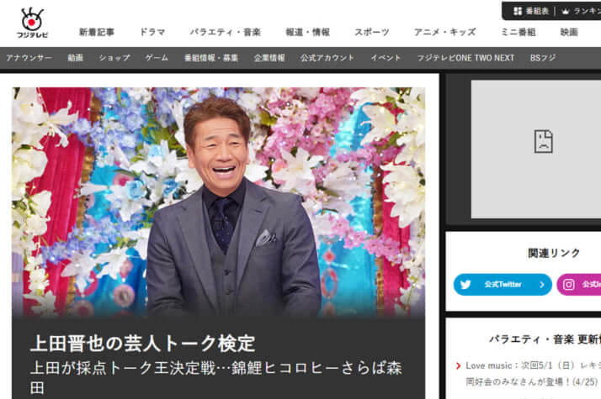This screenshot has height=399, width=601.
Task: Click the 上田が採点トーク王決定戦 subtitle
Action: (x=216, y=377)
